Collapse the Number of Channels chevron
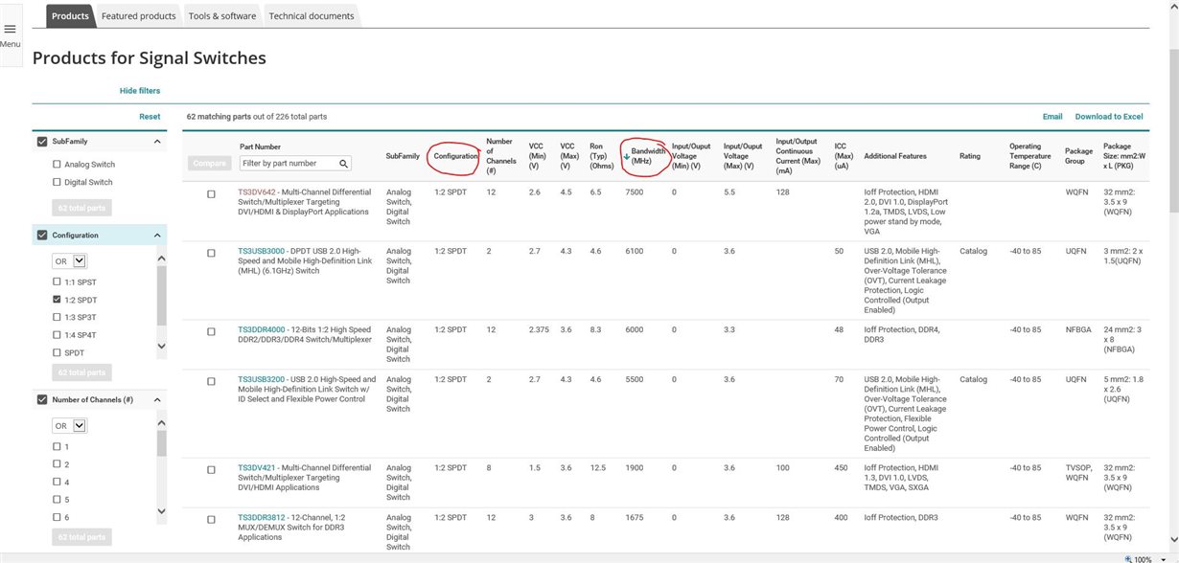This screenshot has width=1179, height=563. (x=157, y=400)
